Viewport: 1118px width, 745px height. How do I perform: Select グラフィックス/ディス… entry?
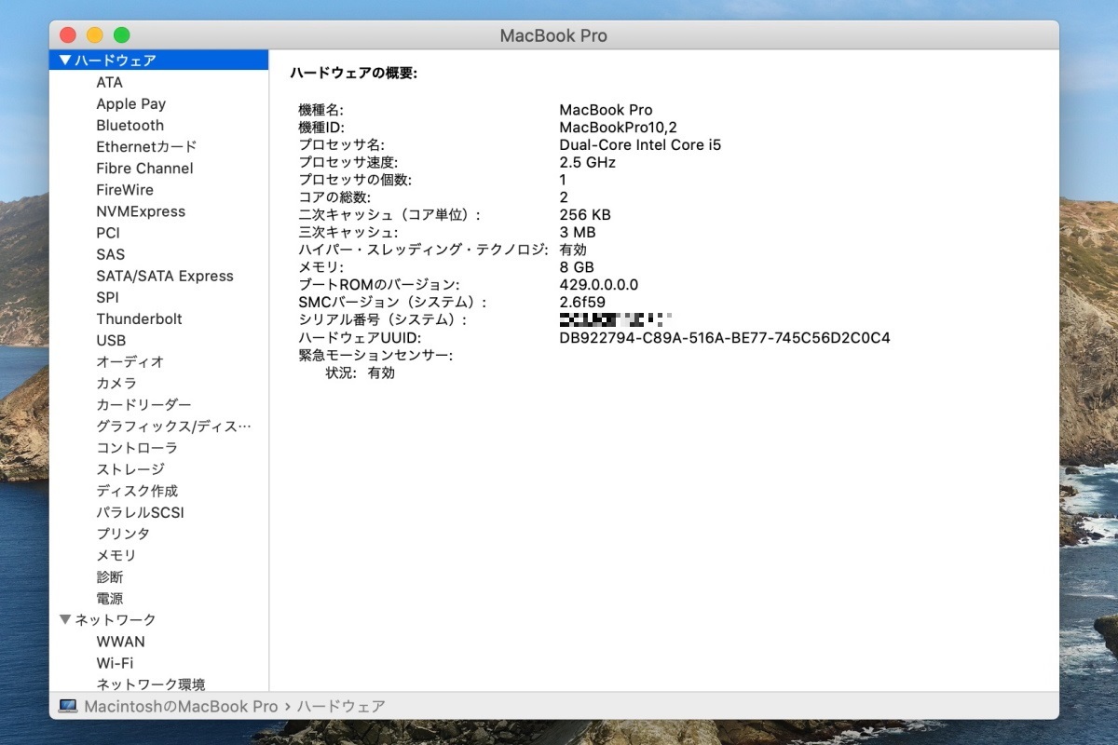pos(173,427)
